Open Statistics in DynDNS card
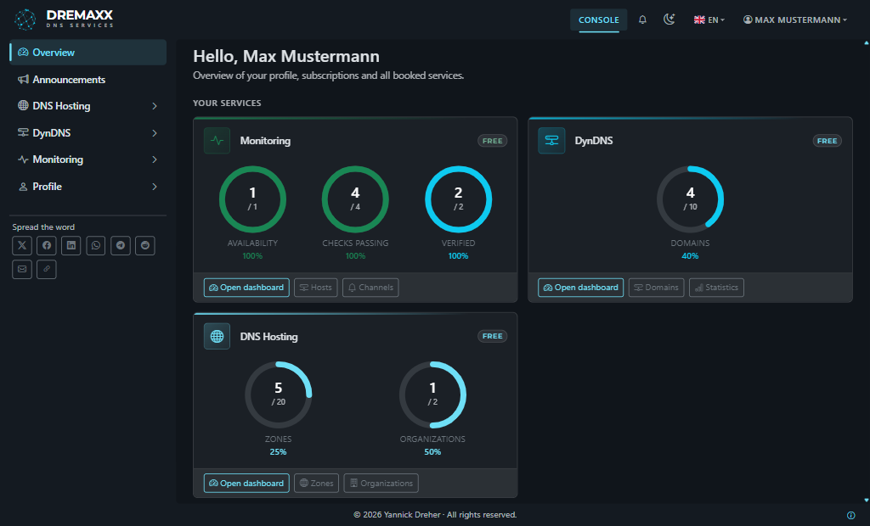The width and height of the screenshot is (870, 526). pyautogui.click(x=716, y=287)
